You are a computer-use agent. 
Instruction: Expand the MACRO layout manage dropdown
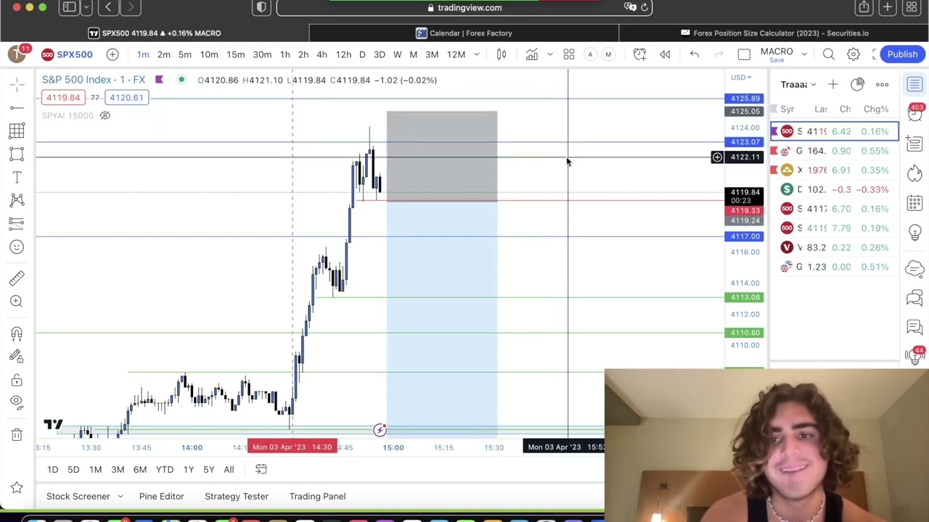[x=803, y=54]
